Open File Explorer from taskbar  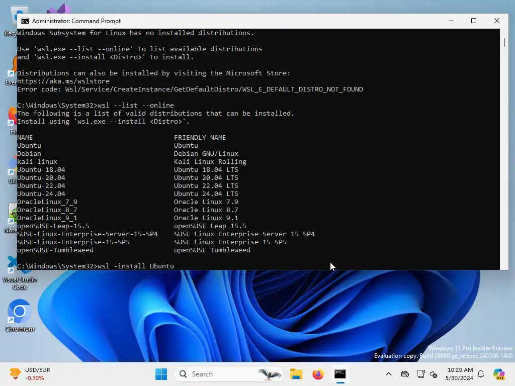click(x=296, y=374)
